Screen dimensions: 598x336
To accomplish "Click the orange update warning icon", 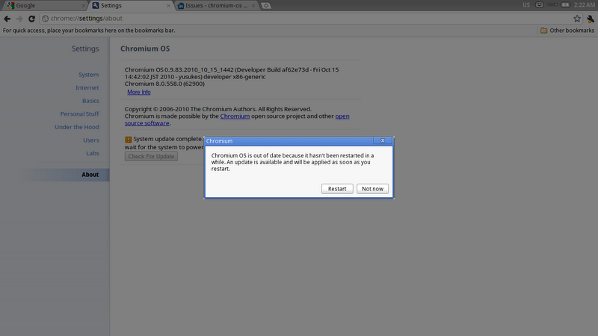I will click(128, 140).
